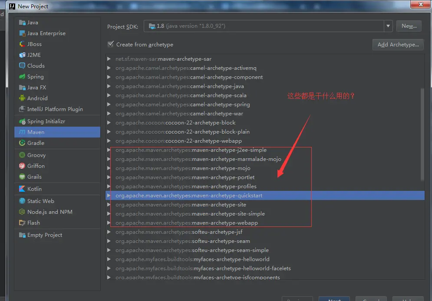
Task: Select maven-archetype-mojo row
Action: [x=265, y=168]
